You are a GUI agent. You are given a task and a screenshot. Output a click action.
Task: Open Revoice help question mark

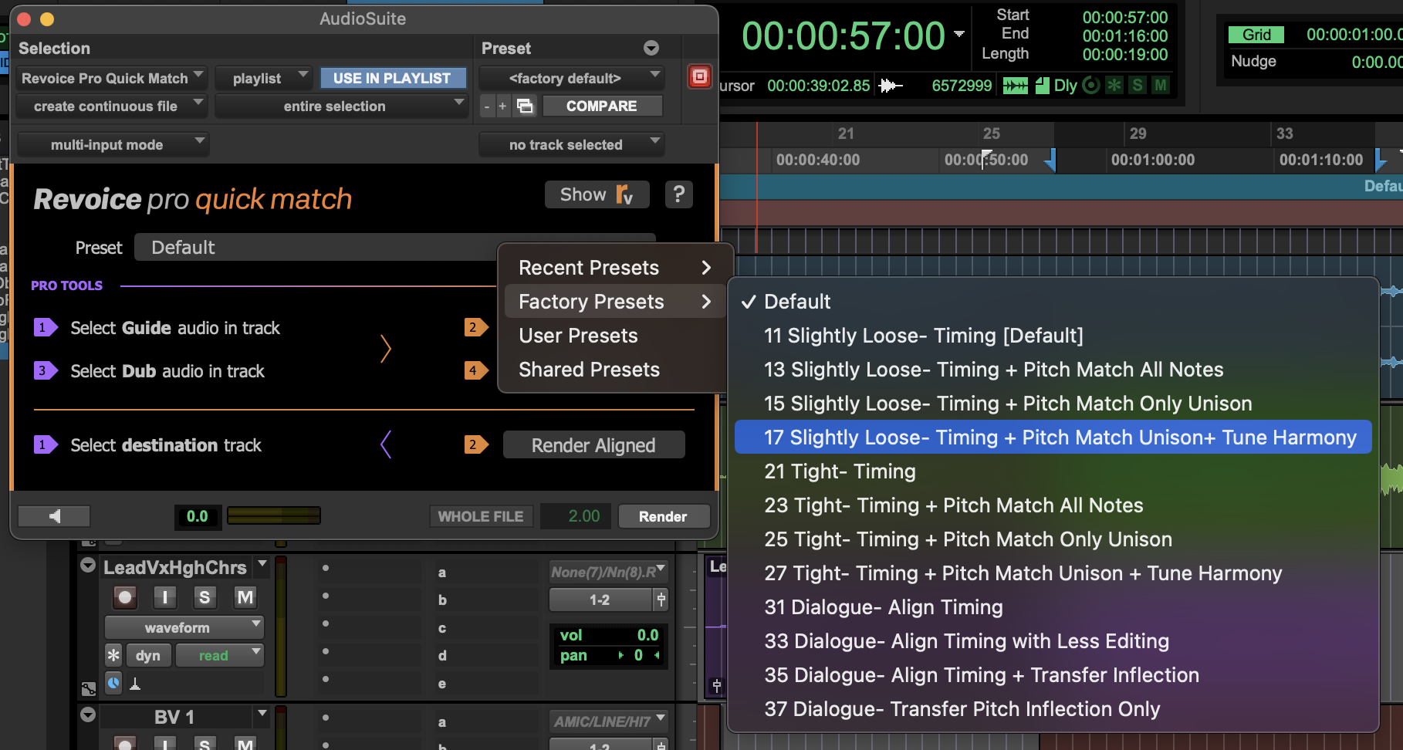click(x=678, y=194)
